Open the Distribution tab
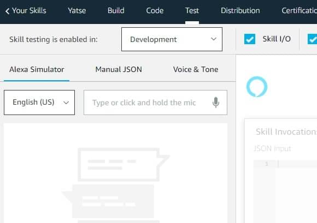Screen dimensions: 317x223 pyautogui.click(x=240, y=10)
